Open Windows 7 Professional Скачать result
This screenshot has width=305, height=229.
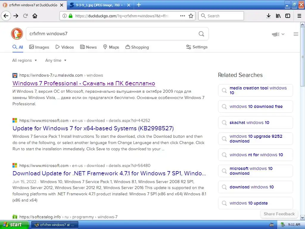(x=84, y=83)
